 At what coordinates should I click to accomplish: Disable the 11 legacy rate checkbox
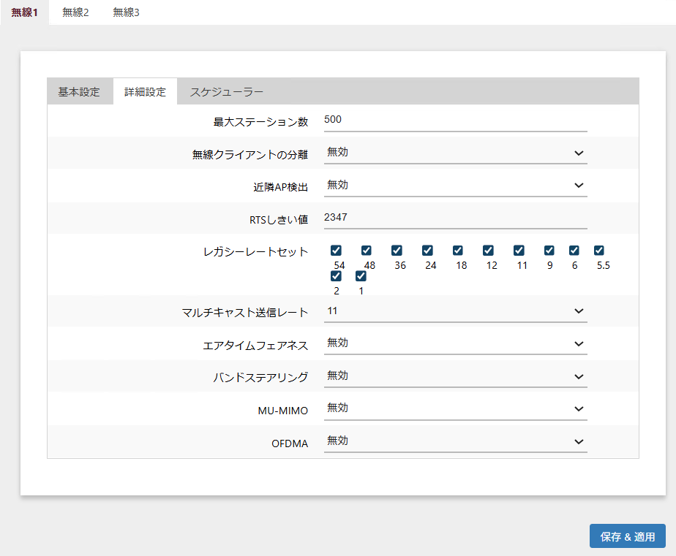(x=519, y=251)
